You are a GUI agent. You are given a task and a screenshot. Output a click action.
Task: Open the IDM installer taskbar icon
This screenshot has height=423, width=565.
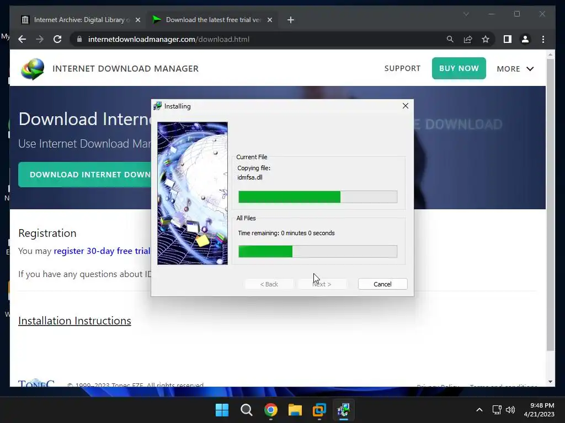tap(343, 410)
